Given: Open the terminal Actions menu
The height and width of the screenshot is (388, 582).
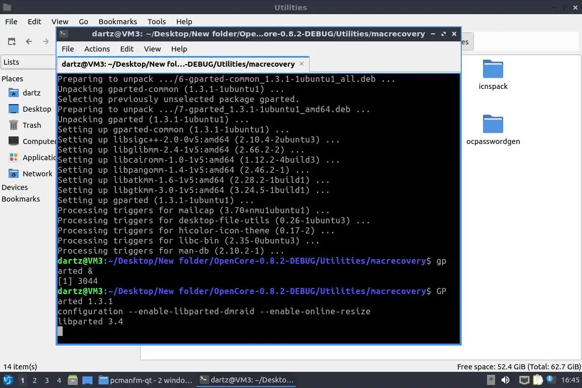Looking at the screenshot, I should click(97, 49).
